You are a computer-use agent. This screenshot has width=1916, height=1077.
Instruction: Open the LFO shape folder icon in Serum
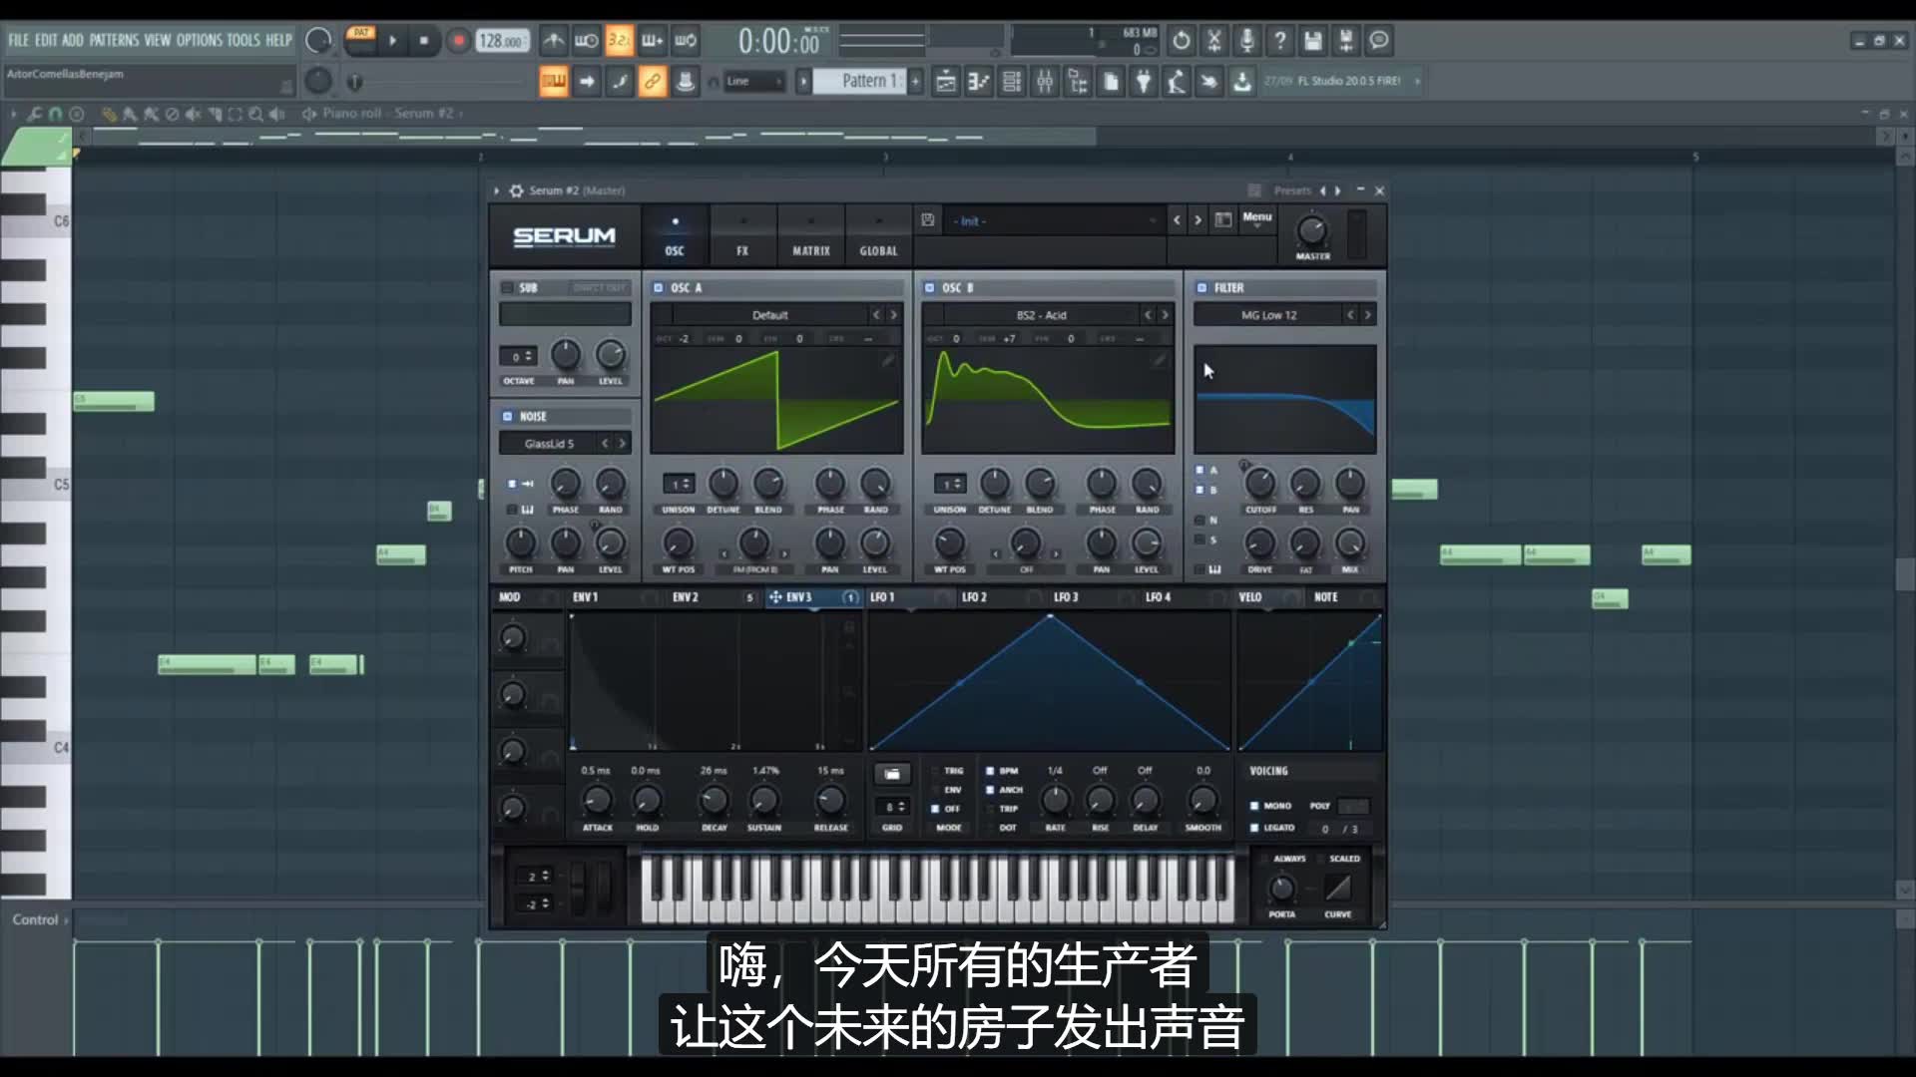click(891, 774)
